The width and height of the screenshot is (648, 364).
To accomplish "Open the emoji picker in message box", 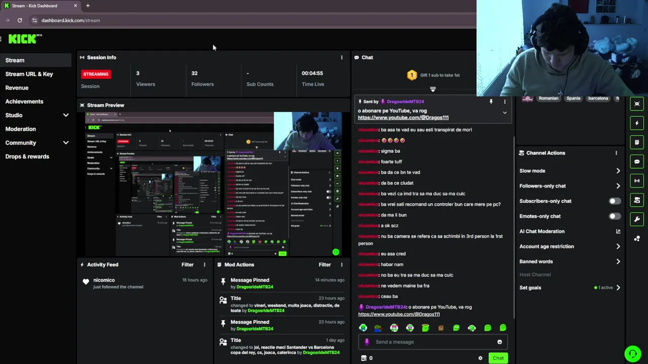I will point(499,342).
